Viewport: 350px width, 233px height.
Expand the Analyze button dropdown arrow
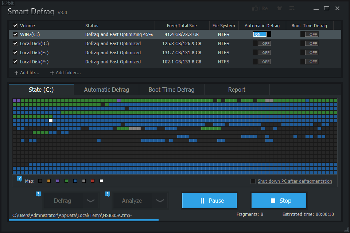click(x=160, y=201)
